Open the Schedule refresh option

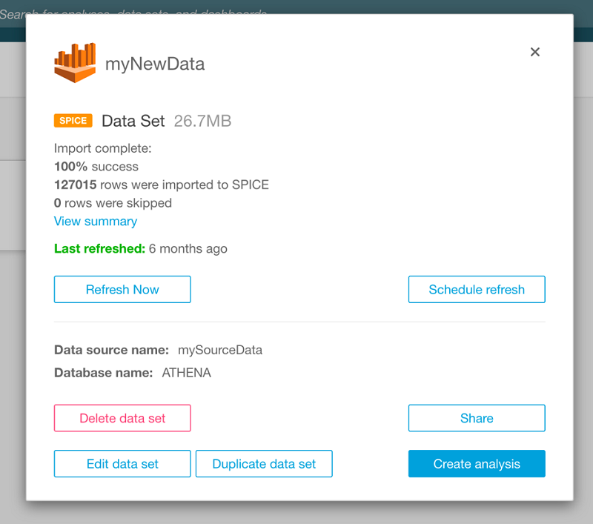tap(477, 290)
